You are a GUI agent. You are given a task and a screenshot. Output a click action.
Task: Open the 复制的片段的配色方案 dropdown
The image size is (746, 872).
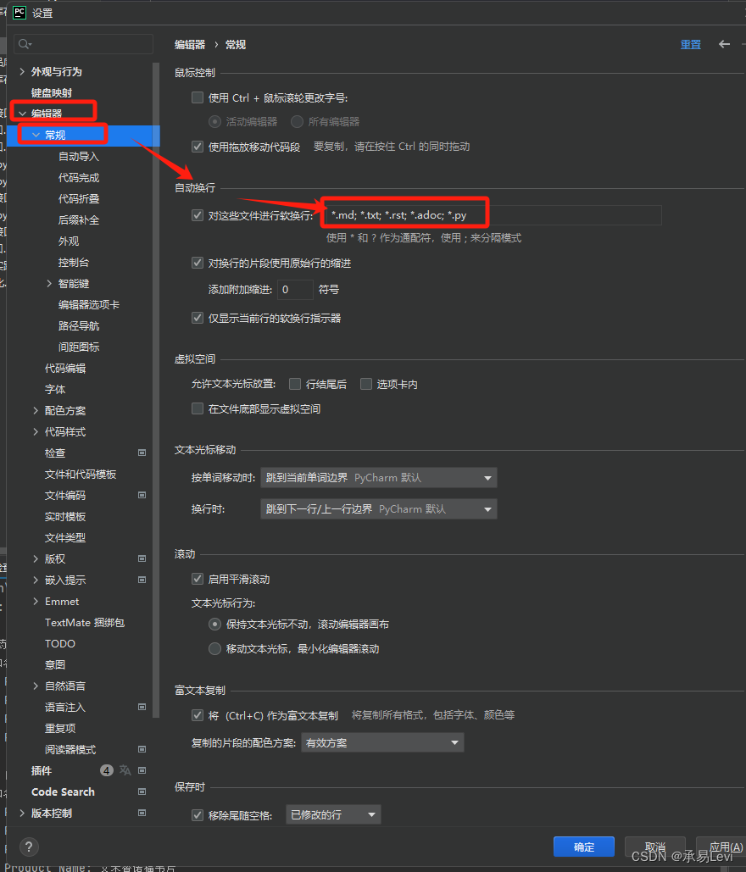tap(382, 742)
